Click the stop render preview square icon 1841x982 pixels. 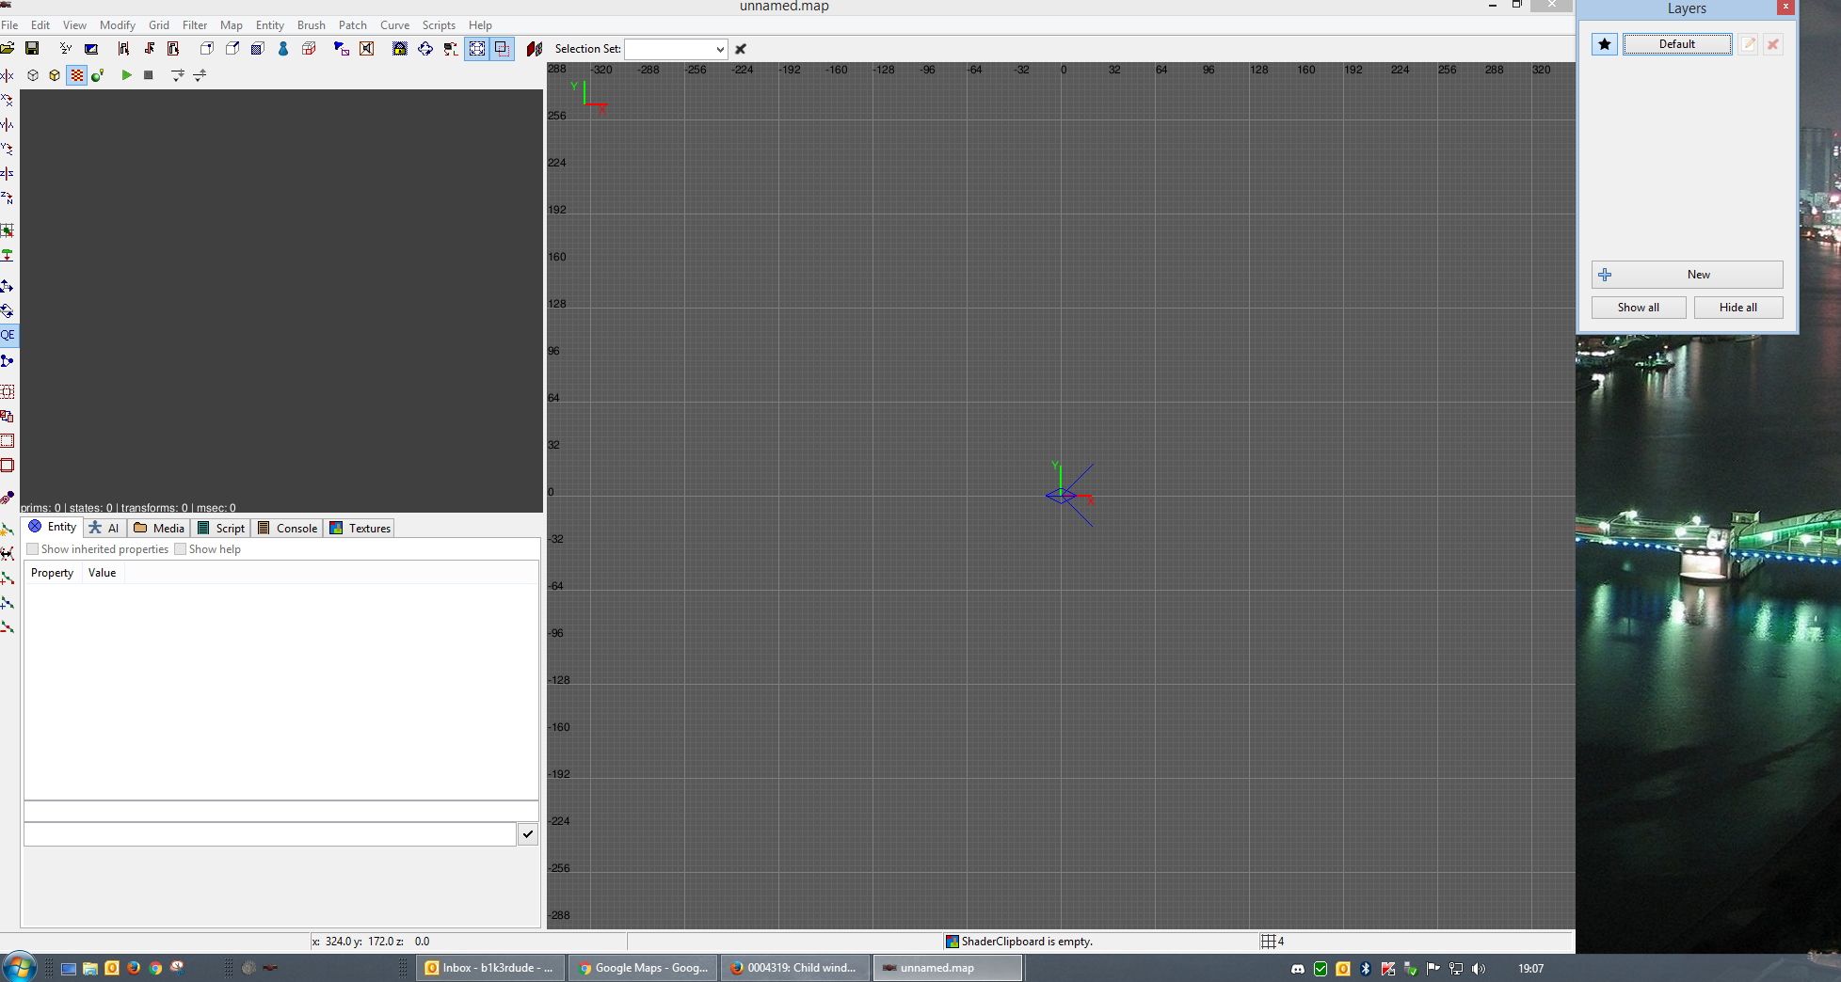pyautogui.click(x=148, y=75)
